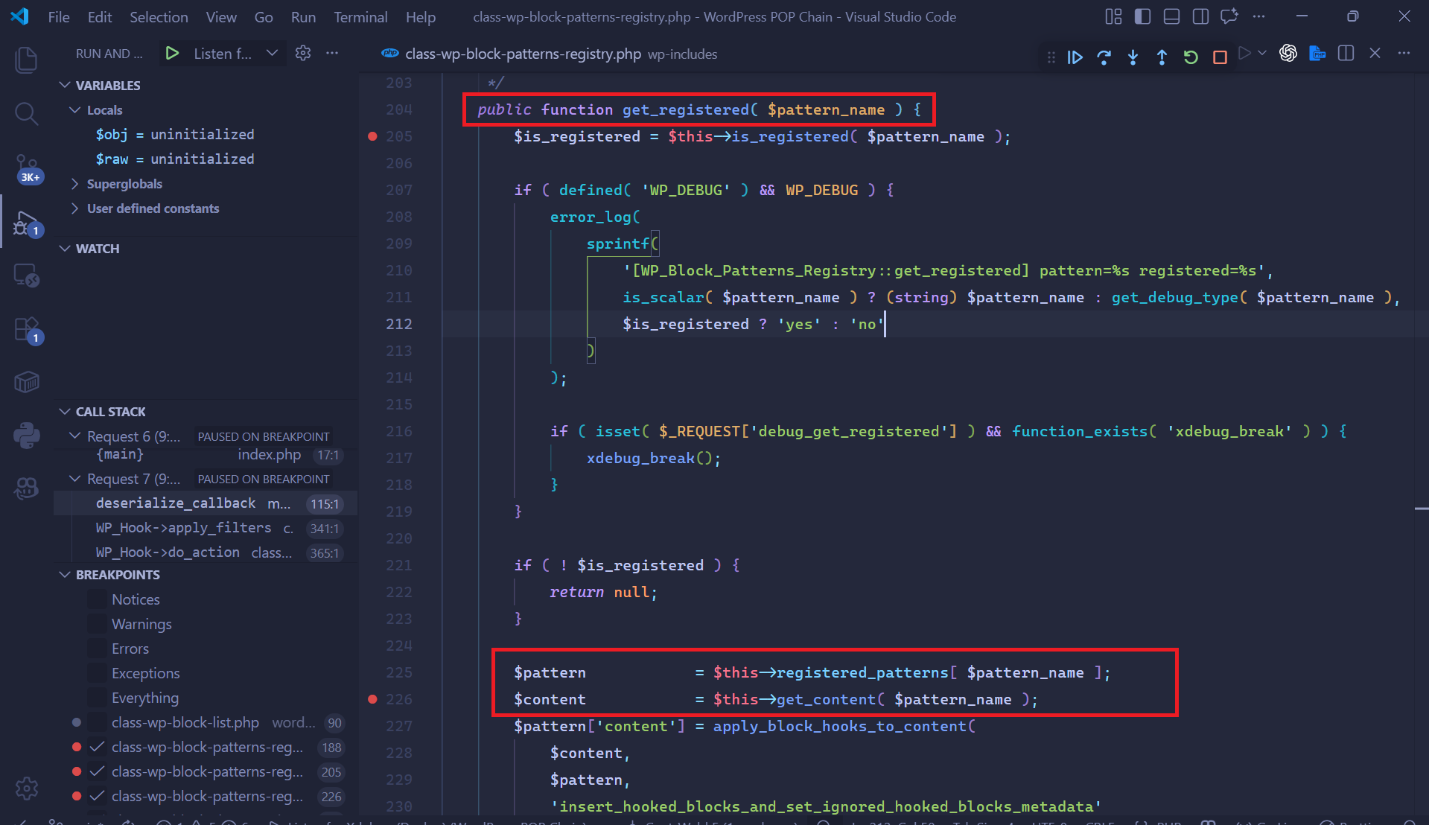Disable the line 226 breakpoint checkbox
1429x825 pixels.
97,796
